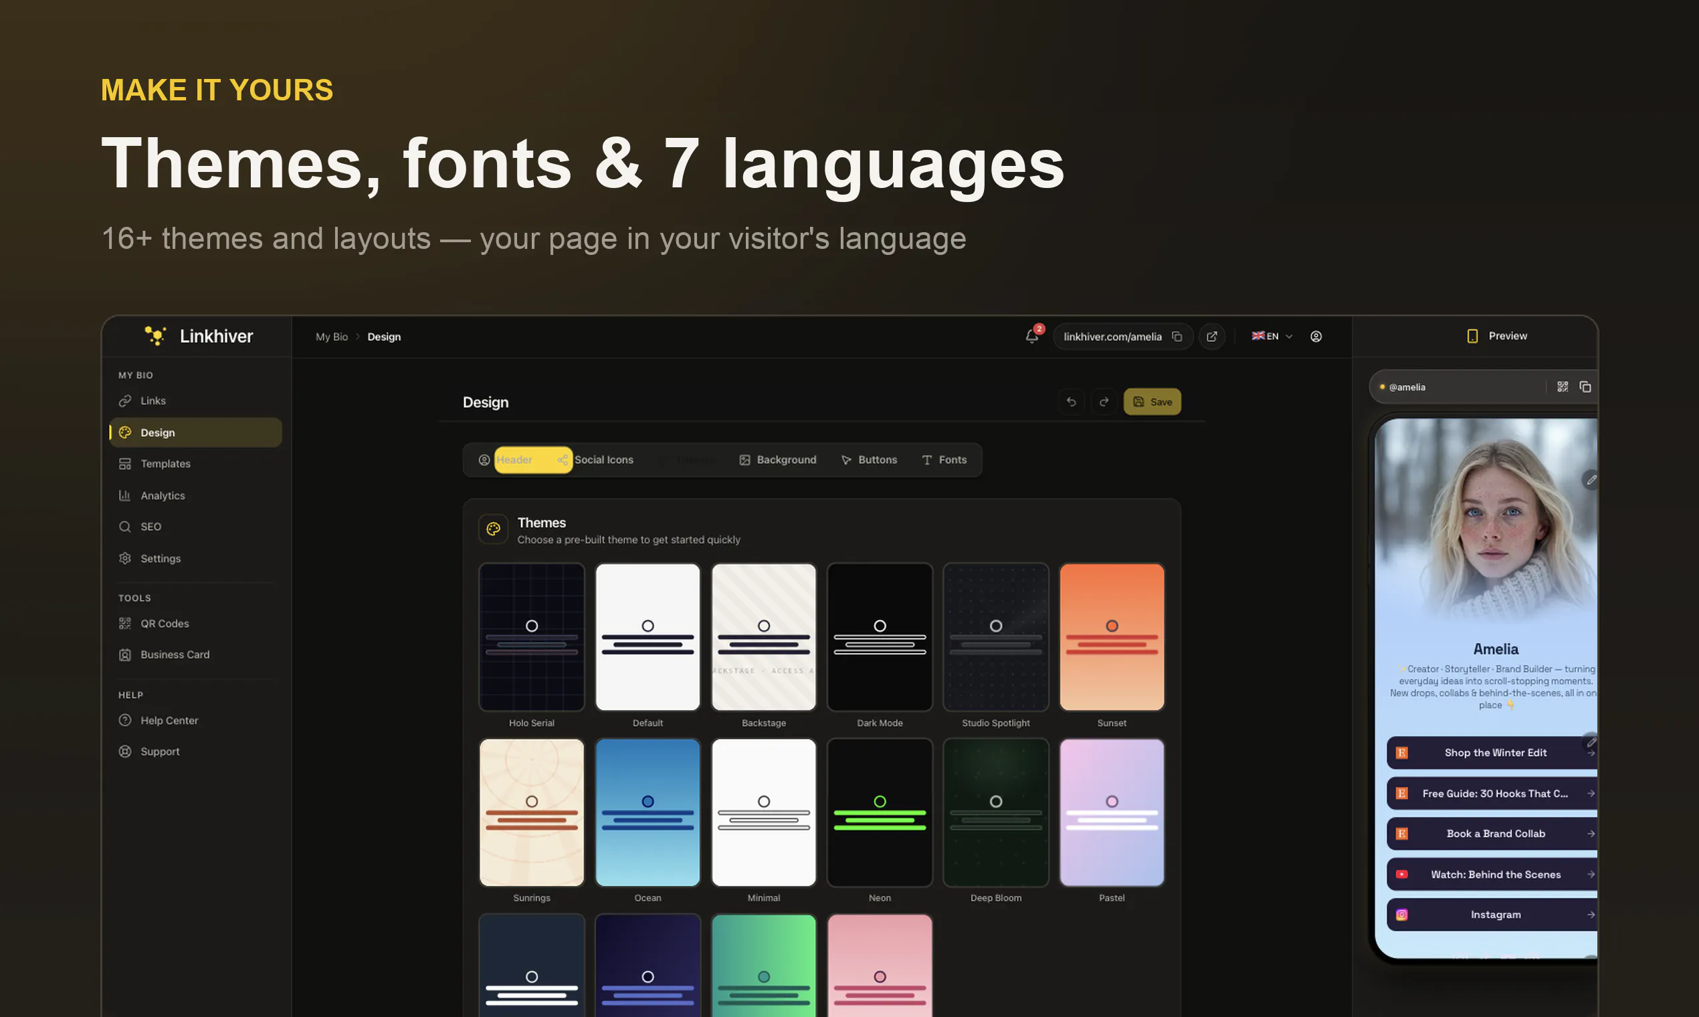Viewport: 1699px width, 1017px height.
Task: Click the pencil edit icon on the profile photo
Action: [x=1591, y=480]
